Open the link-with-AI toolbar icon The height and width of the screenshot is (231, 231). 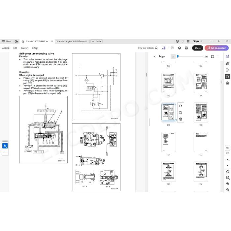tap(164, 48)
